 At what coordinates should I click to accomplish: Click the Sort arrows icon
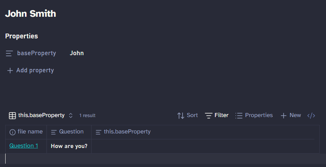click(181, 116)
